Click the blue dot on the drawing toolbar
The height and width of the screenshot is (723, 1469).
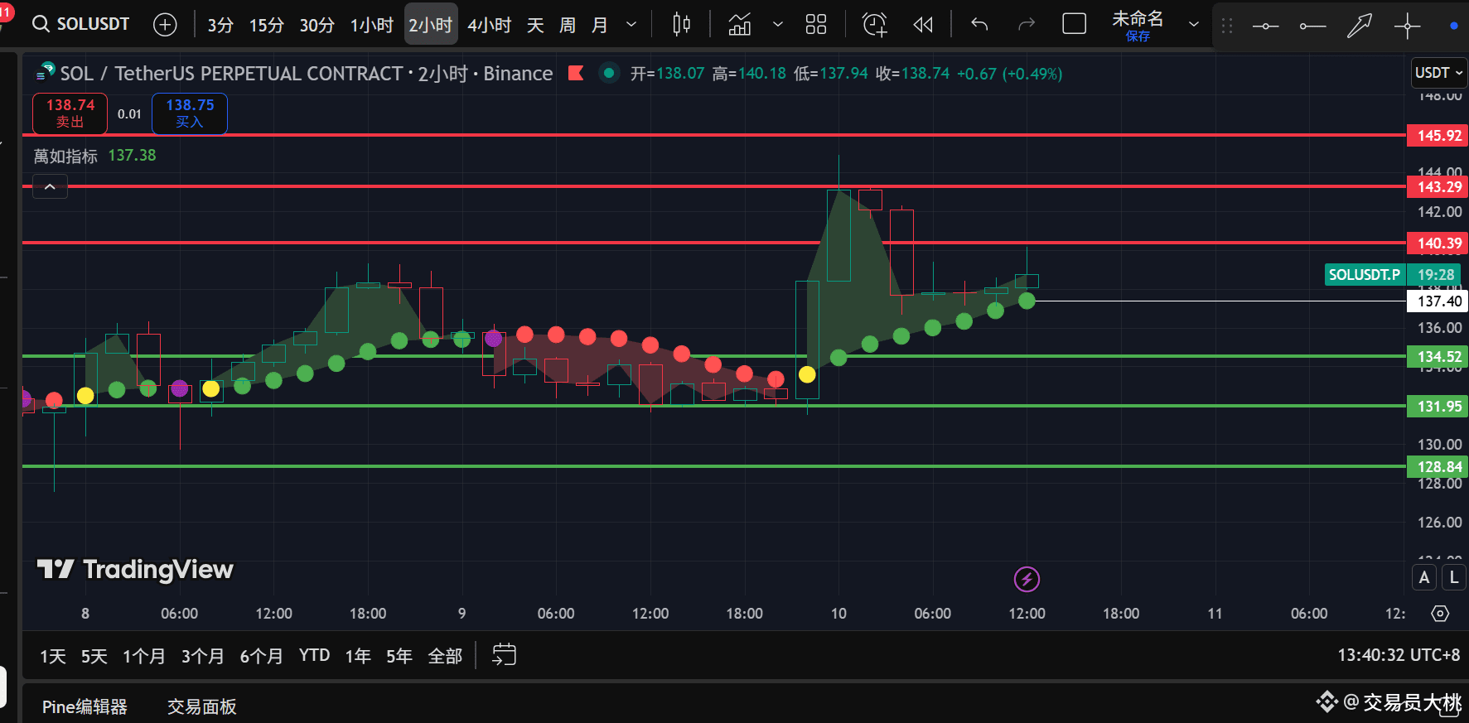point(1453,26)
